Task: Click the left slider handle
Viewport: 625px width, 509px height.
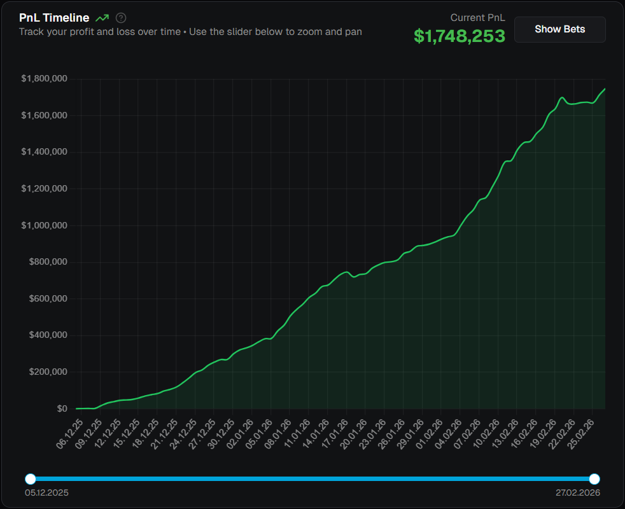Action: pyautogui.click(x=30, y=479)
